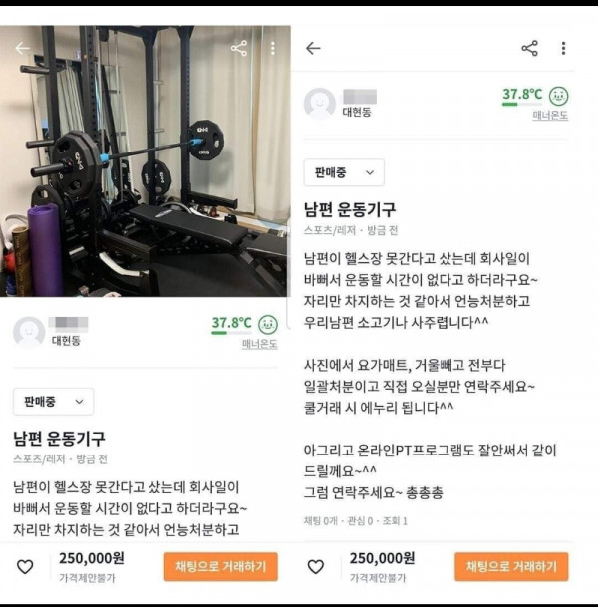This screenshot has width=598, height=607.
Task: Tap the green smiley face icon on the right
Action: (x=559, y=96)
